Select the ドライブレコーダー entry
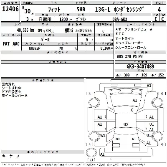Screen dimensions: 167x167 (x=129, y=43)
